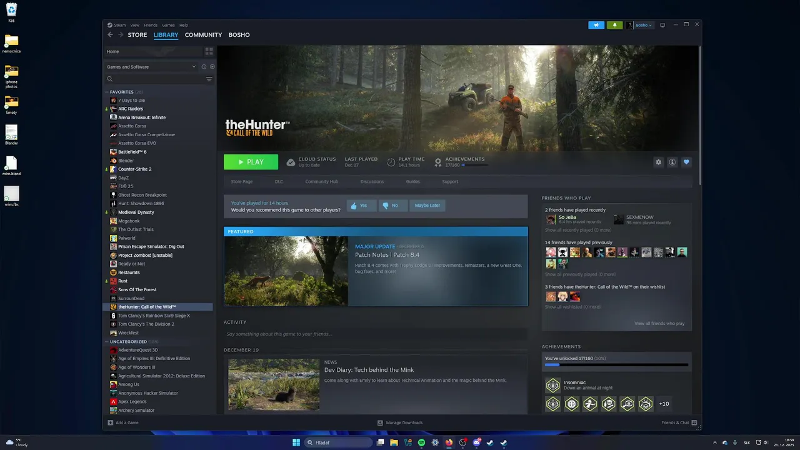Switch to Big Picture mode icon
800x450 pixels.
662,25
